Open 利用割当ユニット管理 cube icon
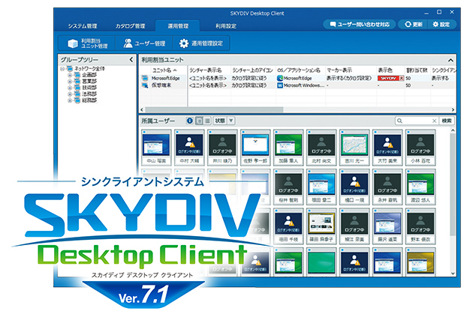 point(73,43)
